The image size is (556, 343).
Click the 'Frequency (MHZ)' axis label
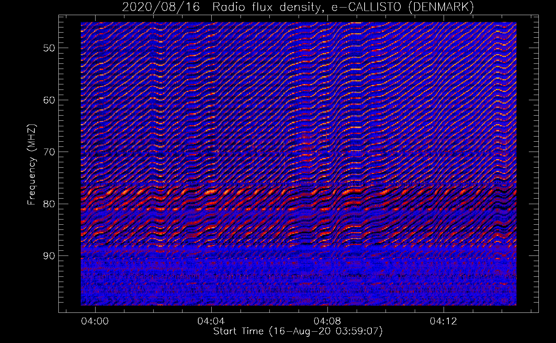[x=32, y=165]
